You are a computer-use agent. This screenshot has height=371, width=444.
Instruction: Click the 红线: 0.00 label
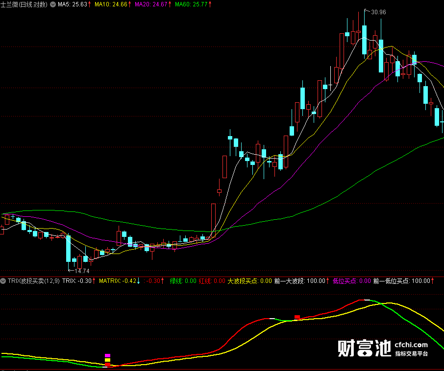click(x=212, y=281)
